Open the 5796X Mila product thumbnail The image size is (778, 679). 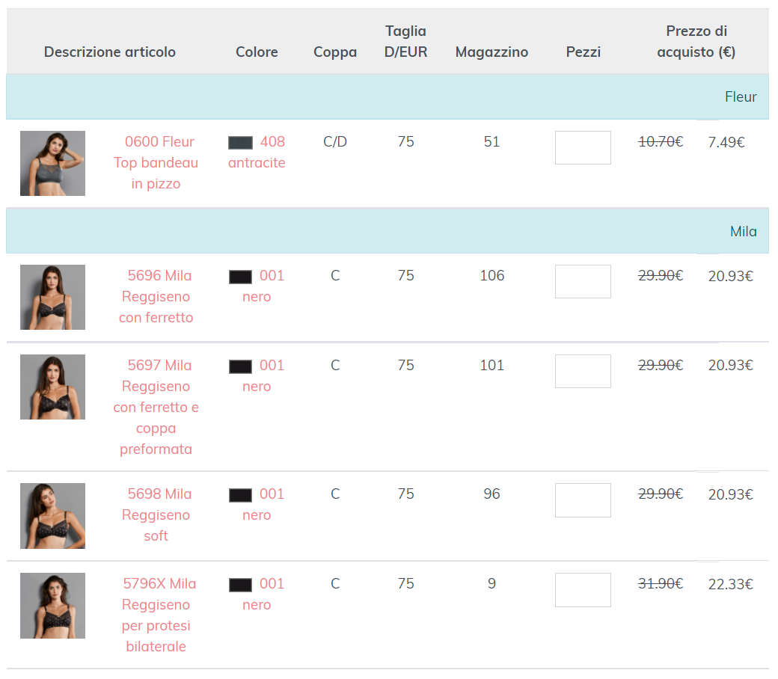tap(52, 605)
